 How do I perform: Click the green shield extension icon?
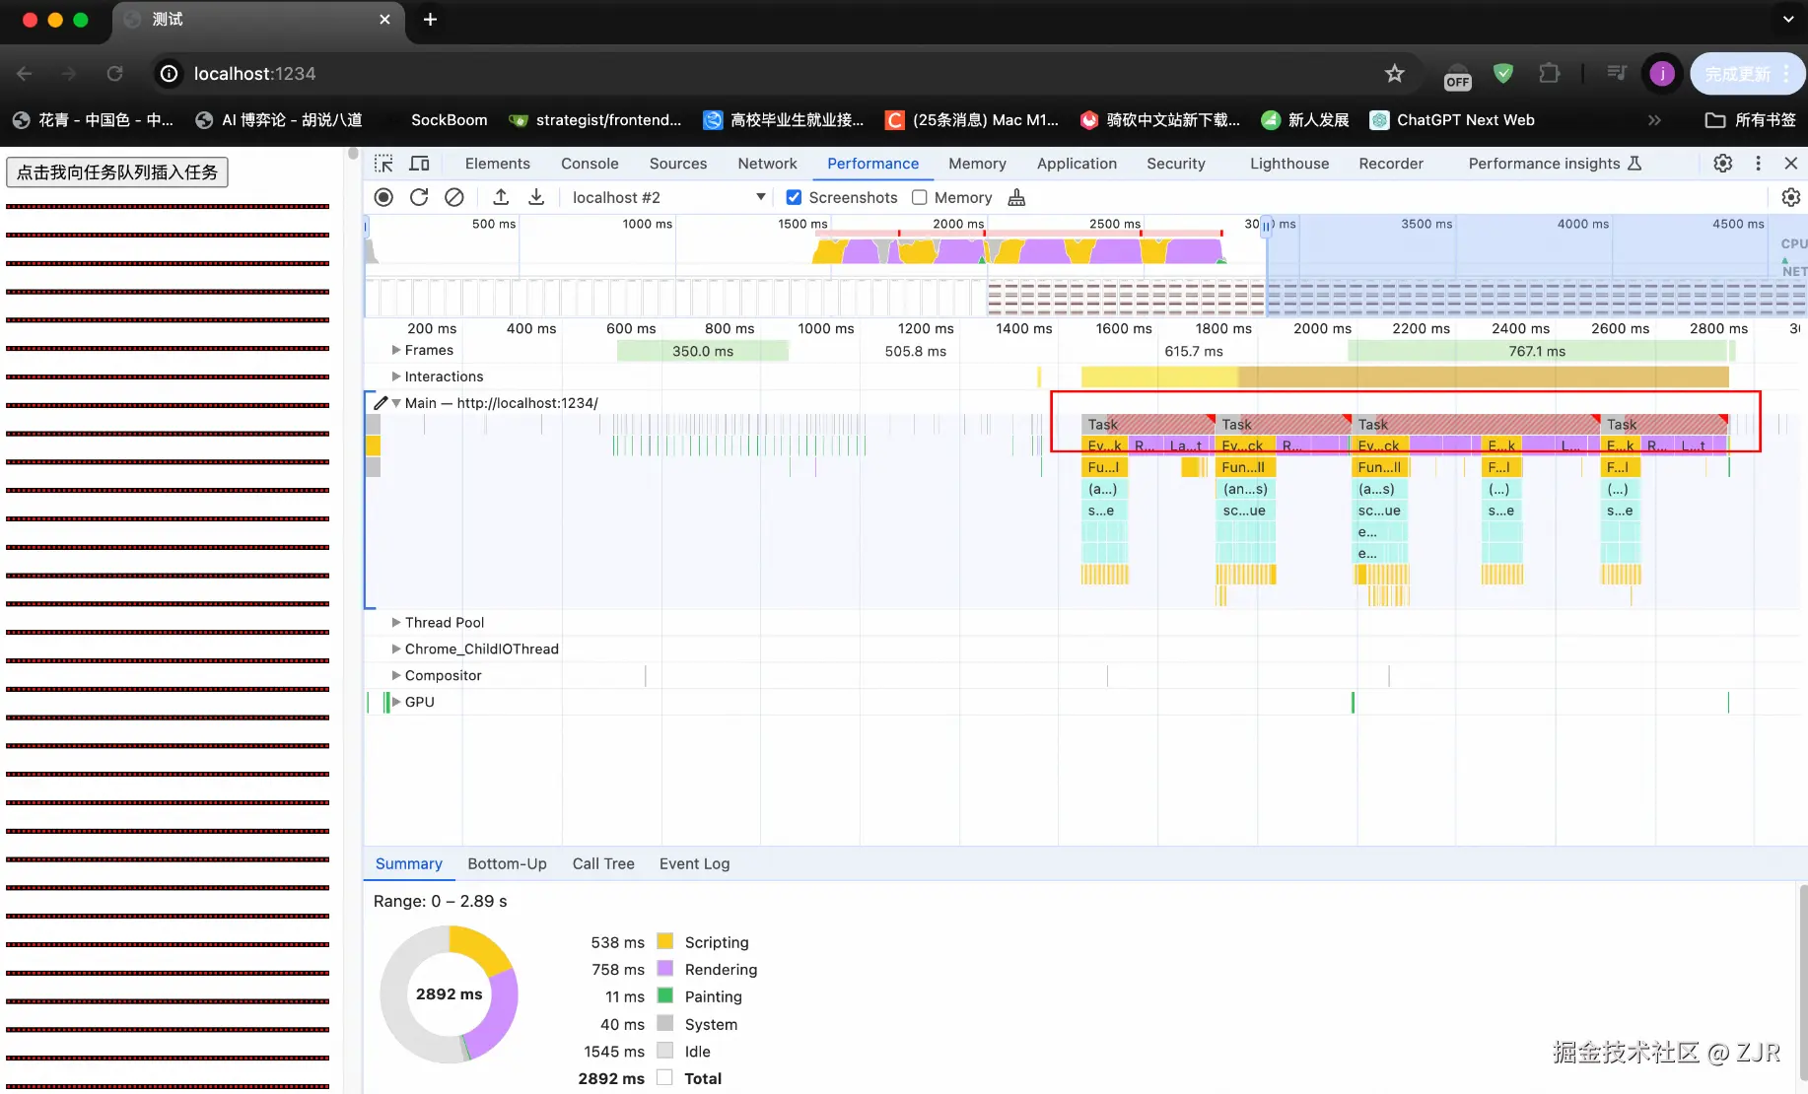click(1503, 74)
